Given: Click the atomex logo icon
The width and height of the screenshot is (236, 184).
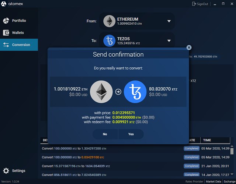Looking at the screenshot, I should [x=4, y=4].
